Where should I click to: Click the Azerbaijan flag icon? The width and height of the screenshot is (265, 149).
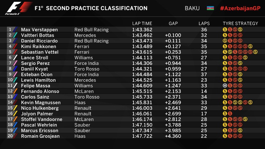point(210,8)
